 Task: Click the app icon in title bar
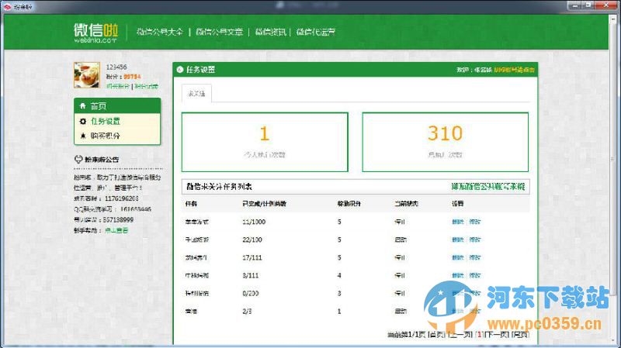pyautogui.click(x=7, y=6)
